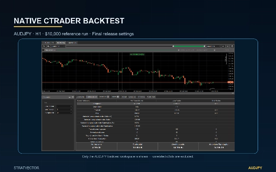276x172 pixels.
Task: Open the backtesting settings icon after stop
Action: [232, 46]
